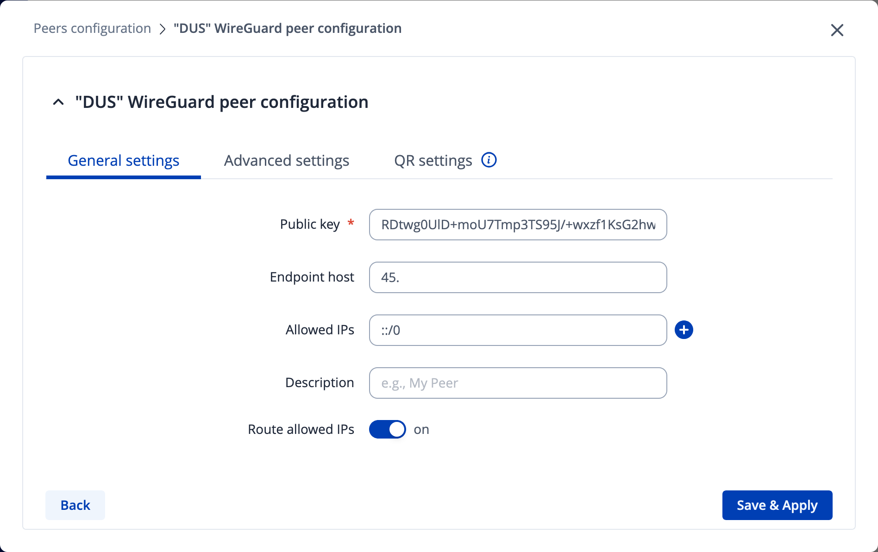The width and height of the screenshot is (878, 552).
Task: Close the peer configuration dialog
Action: pos(837,30)
